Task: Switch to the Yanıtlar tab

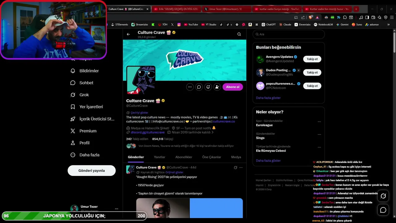Action: [160, 157]
